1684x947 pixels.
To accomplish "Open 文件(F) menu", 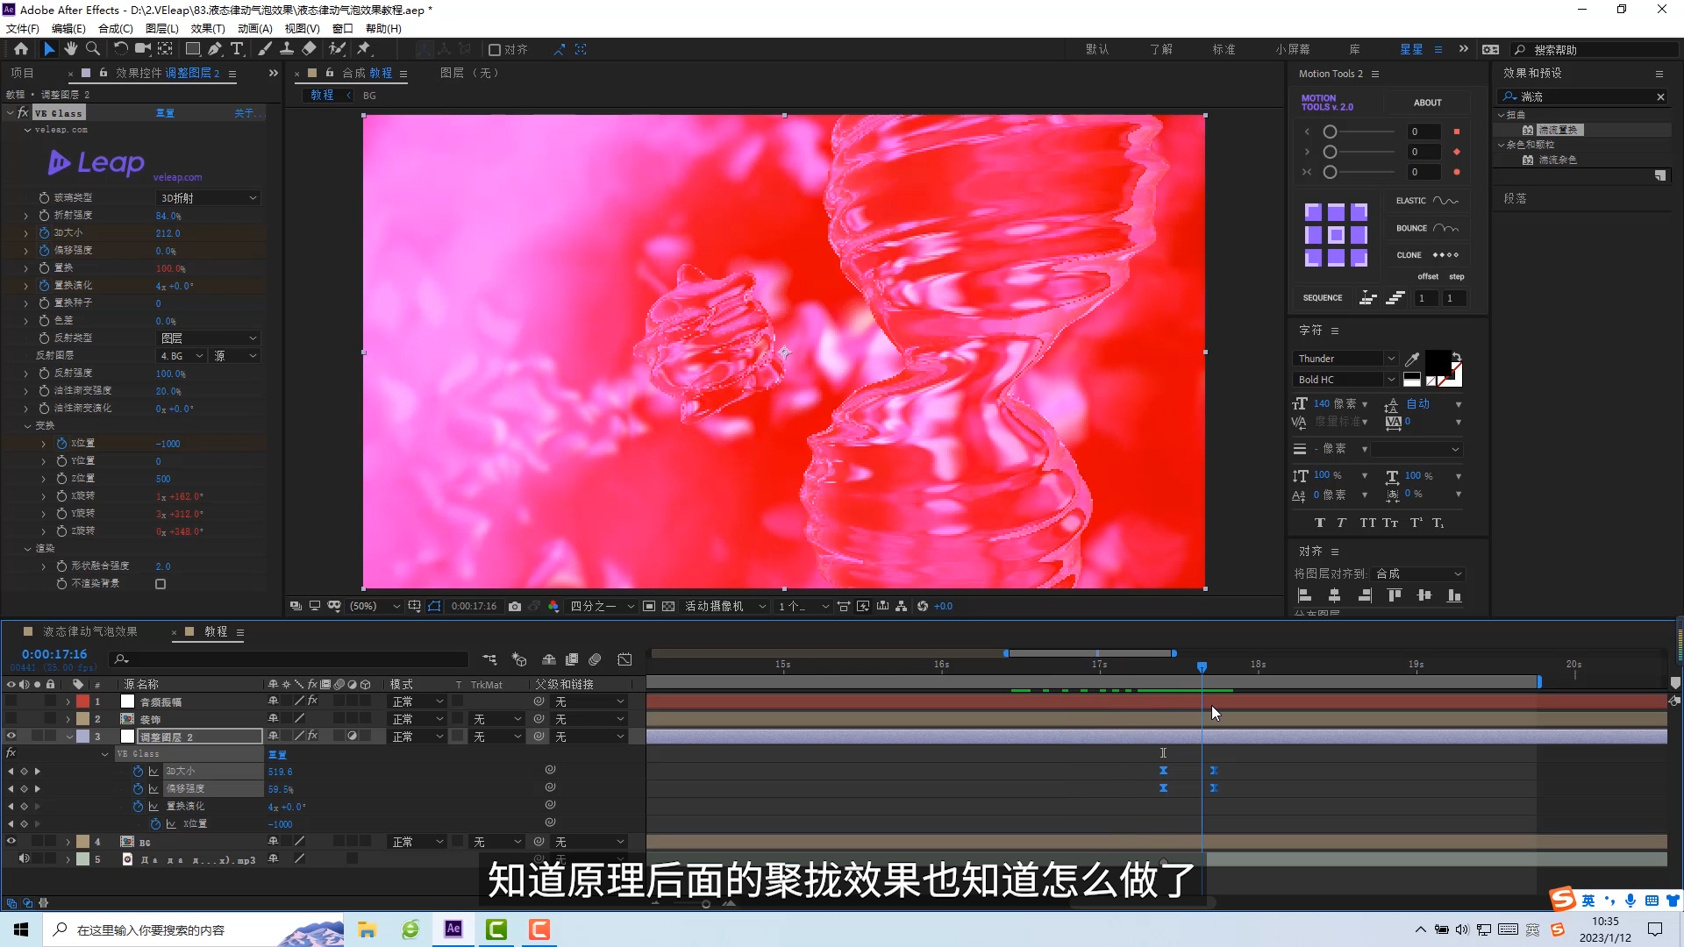I will tap(23, 28).
